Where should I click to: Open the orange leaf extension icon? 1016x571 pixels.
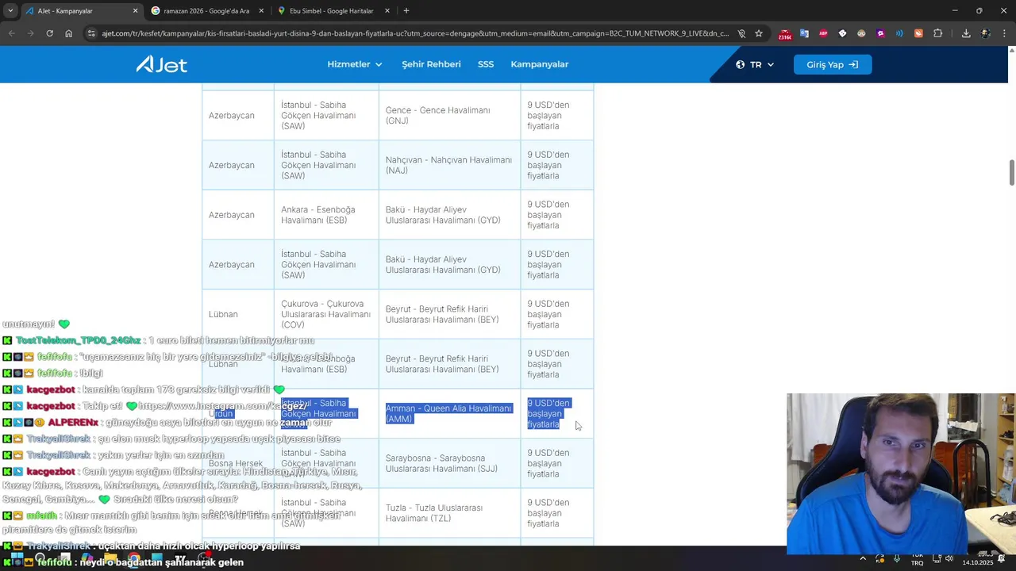click(x=918, y=33)
